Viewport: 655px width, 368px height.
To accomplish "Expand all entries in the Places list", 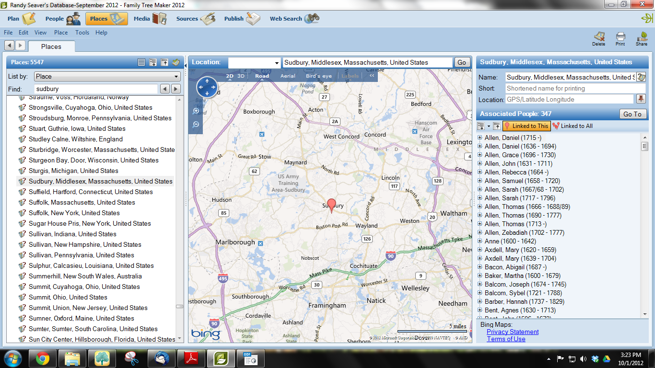I will pyautogui.click(x=153, y=62).
